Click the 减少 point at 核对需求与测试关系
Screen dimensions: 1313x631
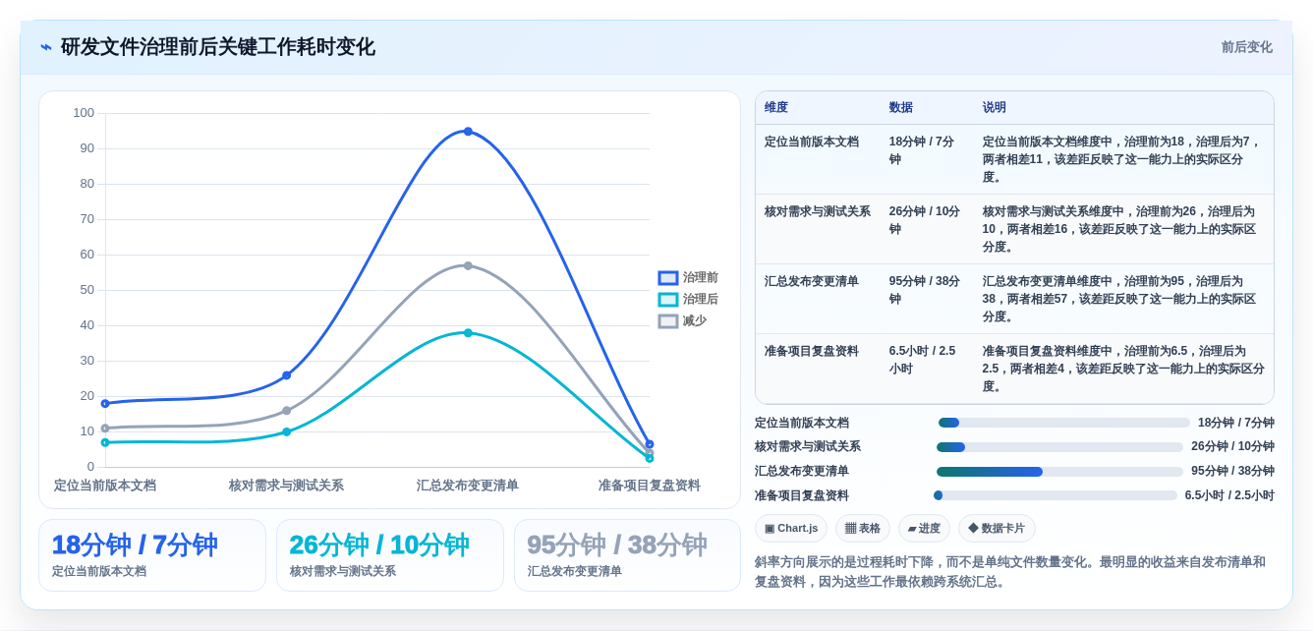[x=287, y=411]
